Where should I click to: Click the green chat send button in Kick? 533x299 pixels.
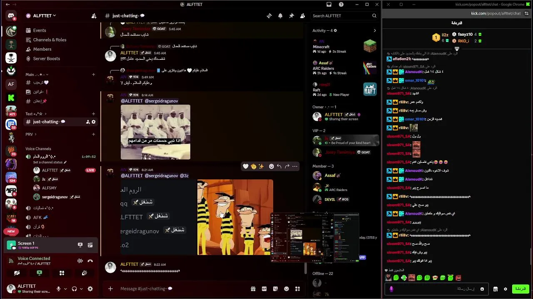521,289
